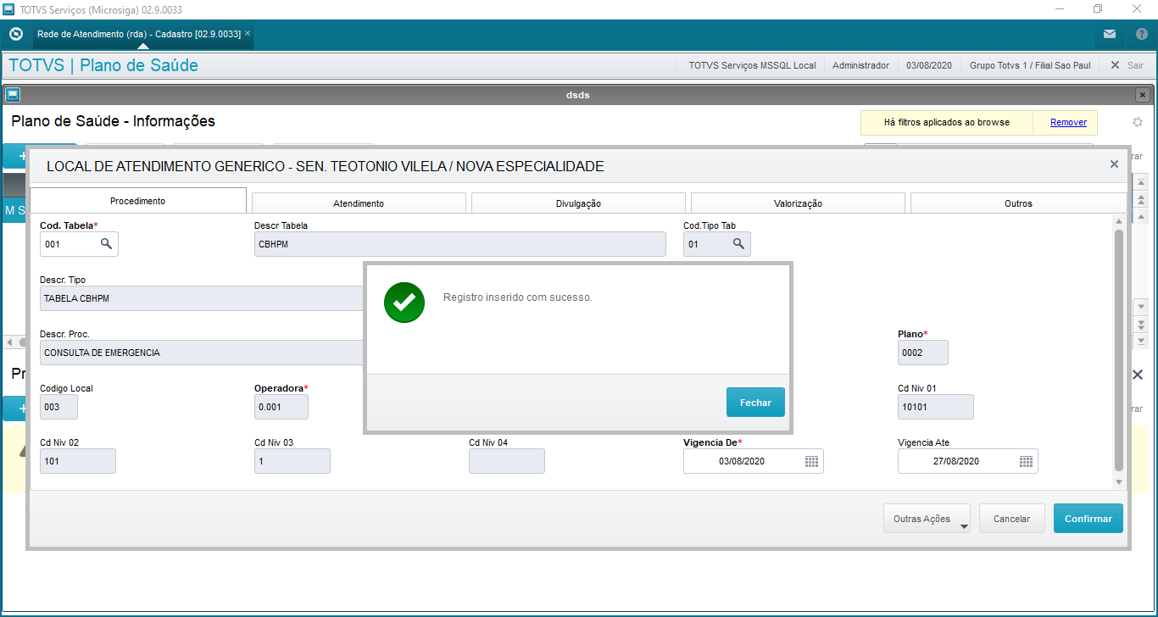Screen dimensions: 1158x617
Task: Open the Valorização tab
Action: pyautogui.click(x=798, y=203)
